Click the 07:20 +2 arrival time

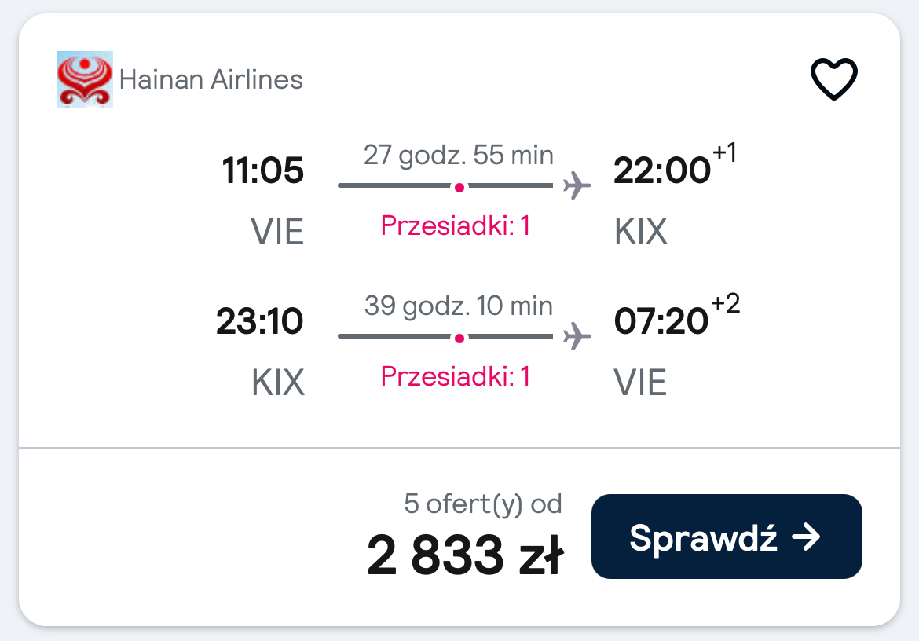tap(676, 315)
